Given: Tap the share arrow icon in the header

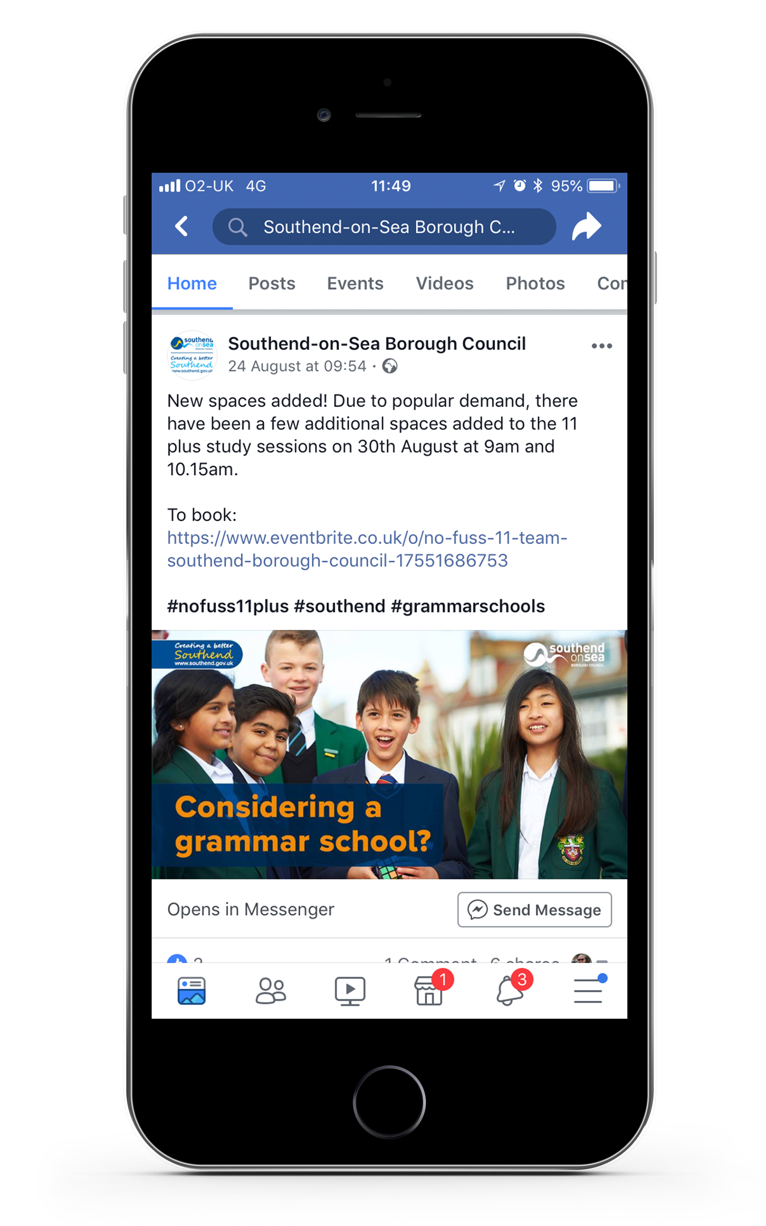Looking at the screenshot, I should point(586,226).
